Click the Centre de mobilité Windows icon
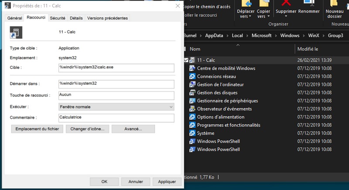Screen dimensions: 349x190 coord(192,68)
